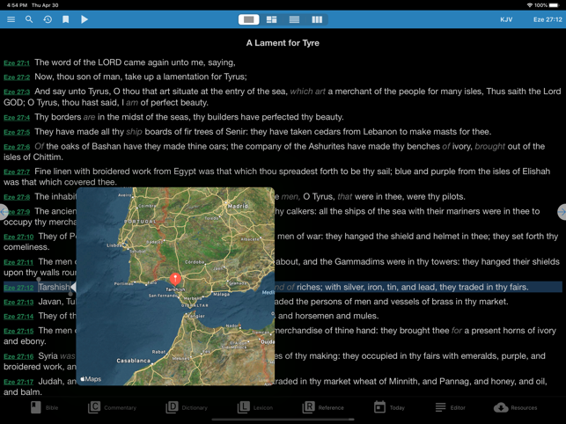Open verse link Eze 27:1
The width and height of the screenshot is (566, 424).
coord(17,63)
